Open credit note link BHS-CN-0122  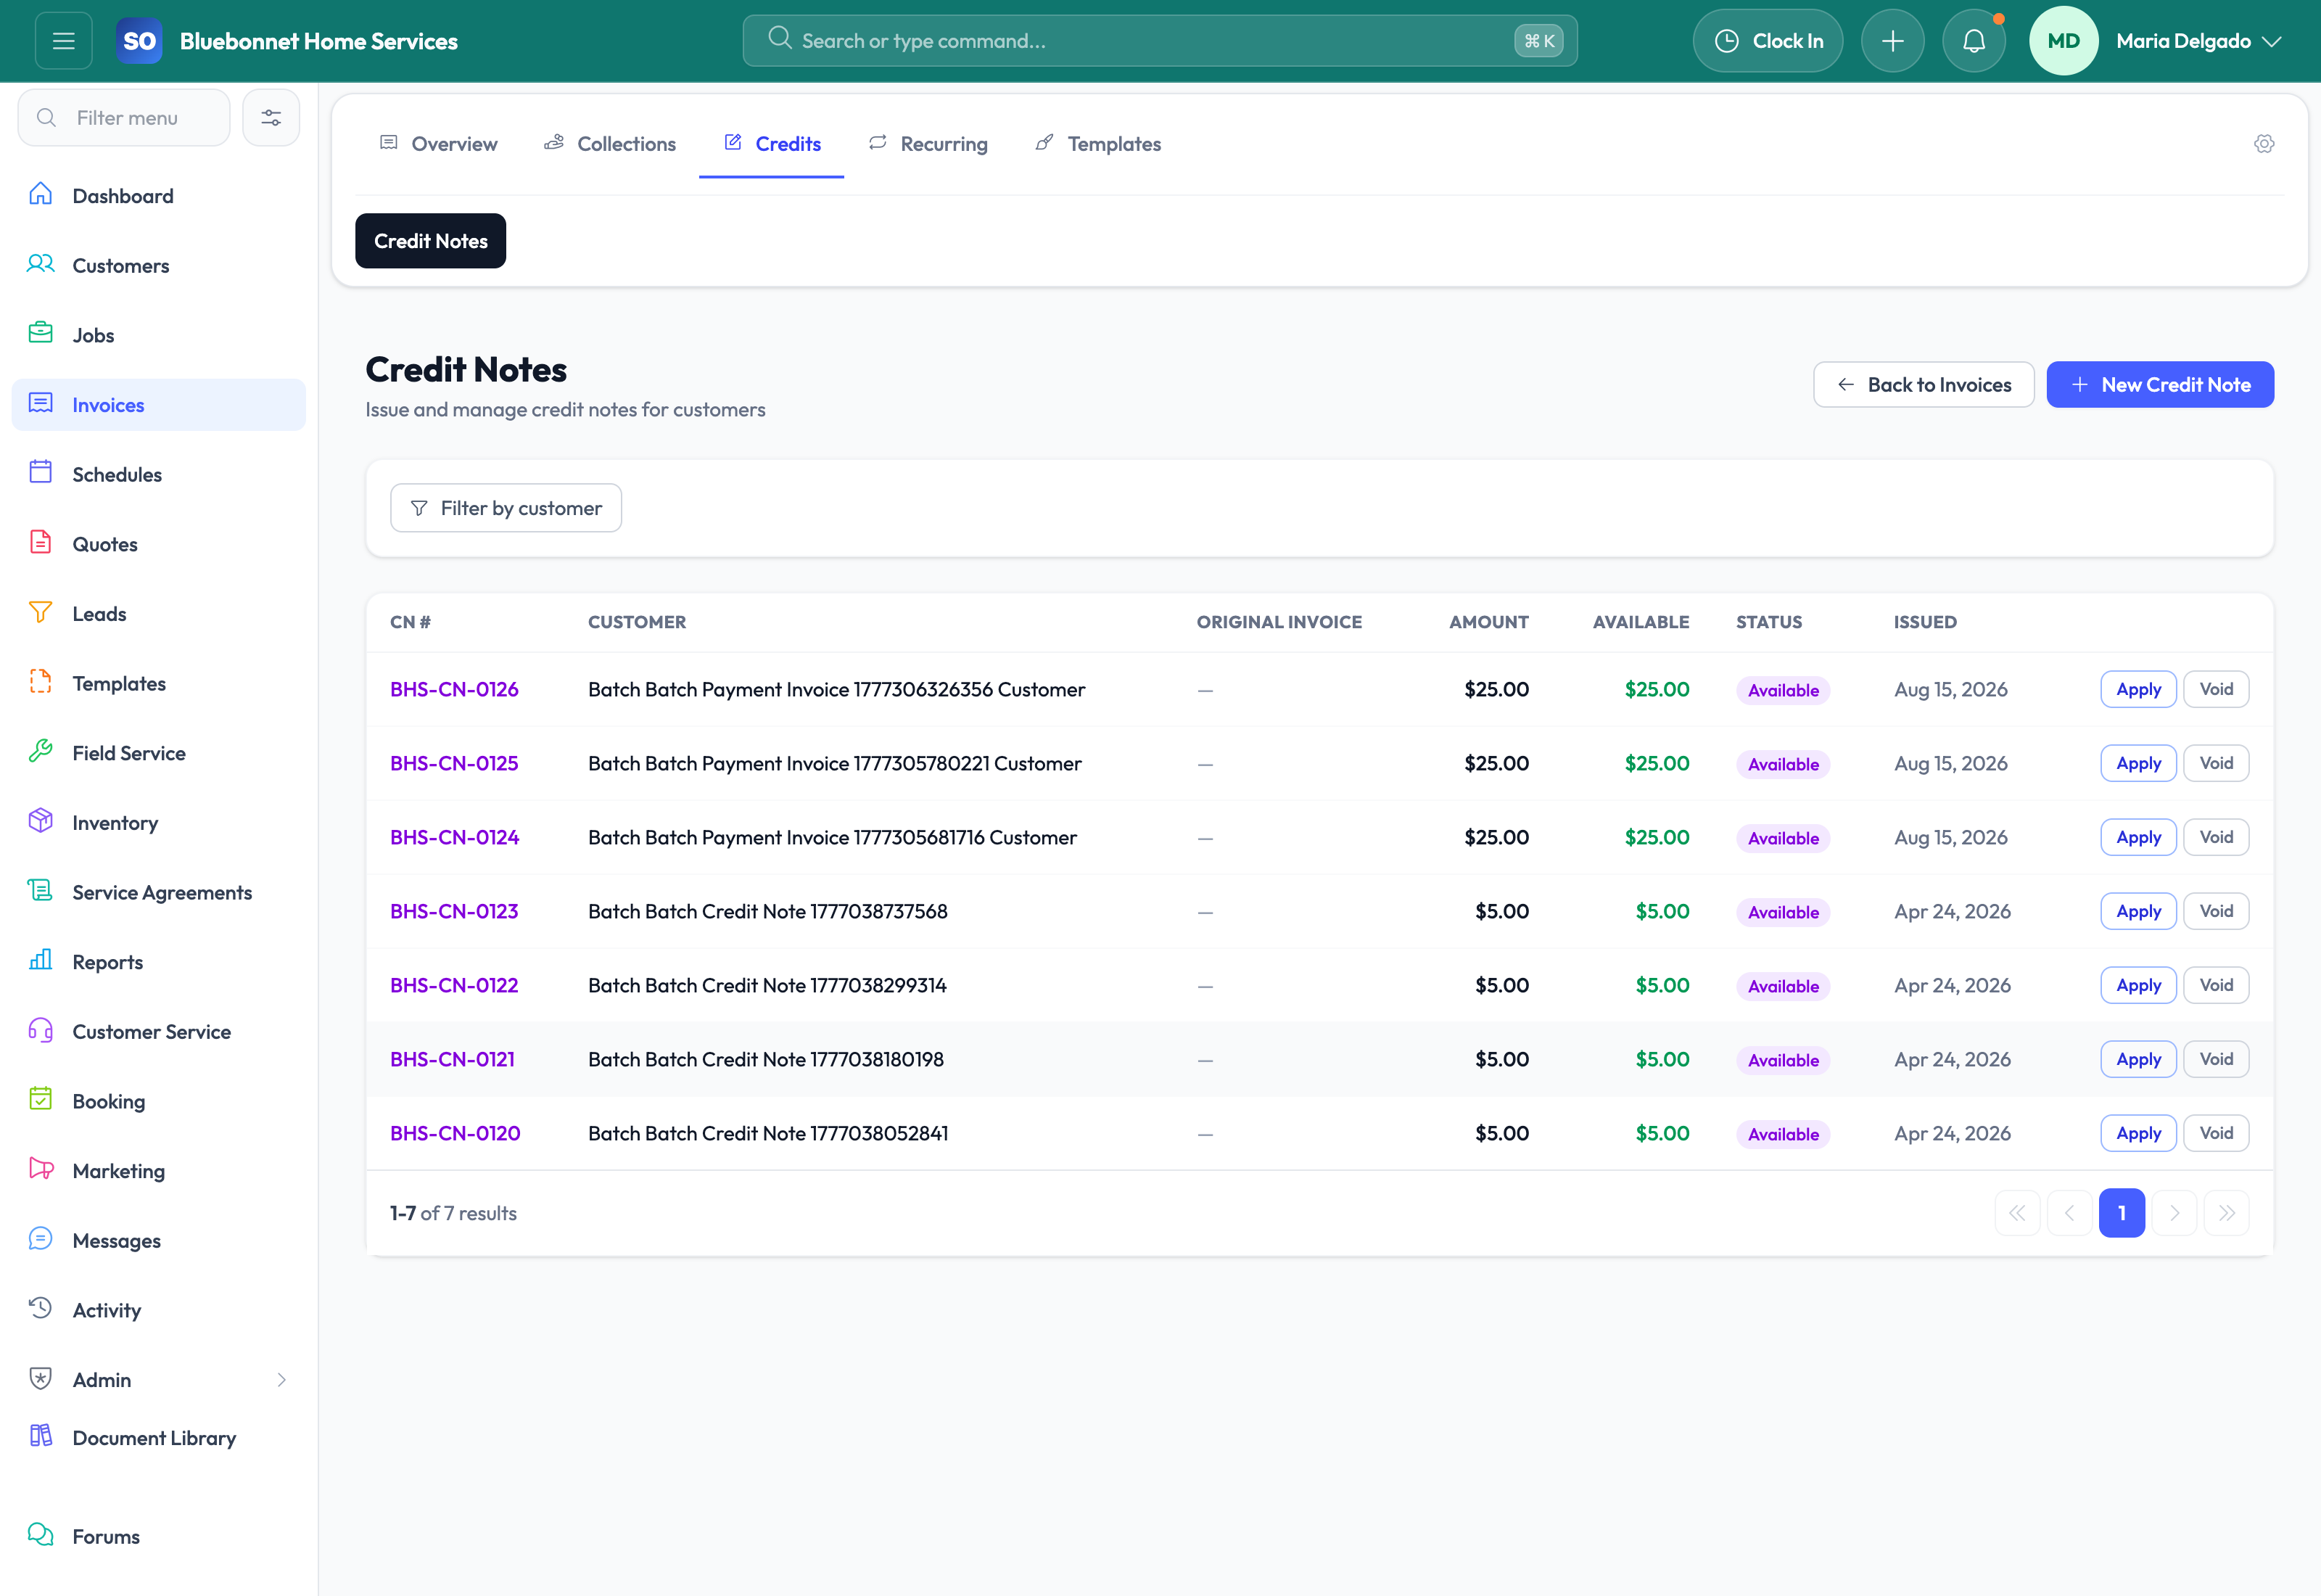click(454, 986)
